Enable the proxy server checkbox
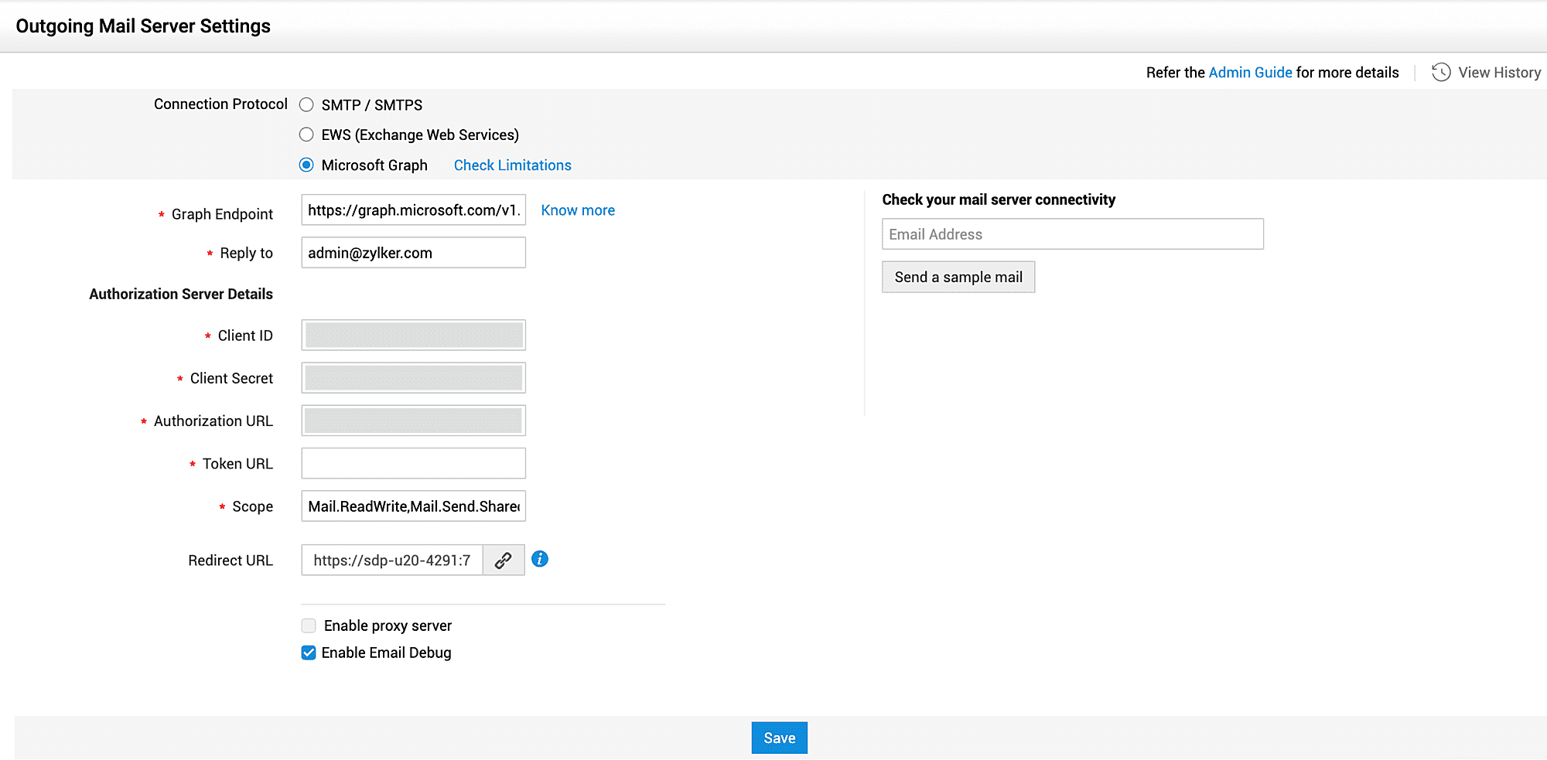The image size is (1547, 760). 309,625
